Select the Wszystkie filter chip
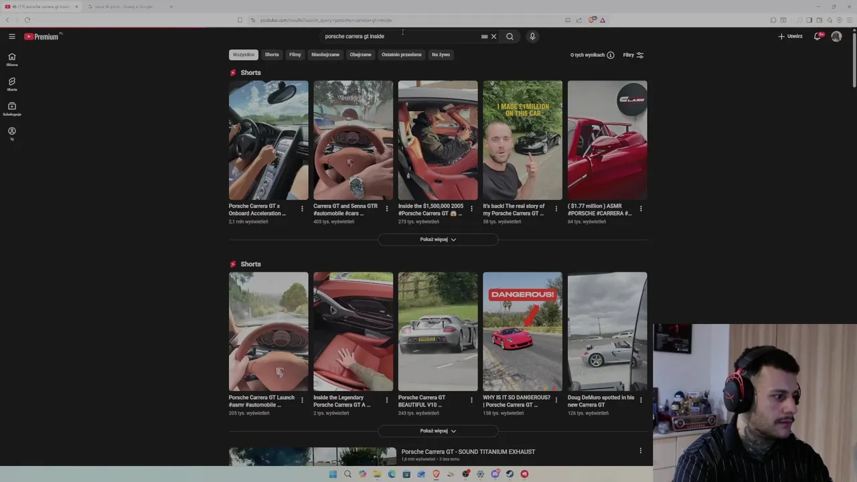857x482 pixels. coord(244,55)
